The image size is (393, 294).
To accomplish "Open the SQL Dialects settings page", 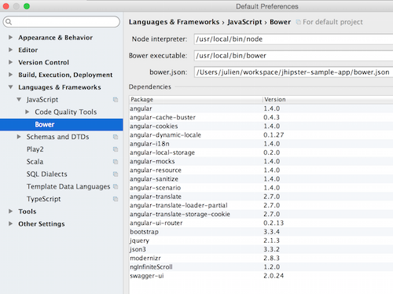I will (x=46, y=174).
